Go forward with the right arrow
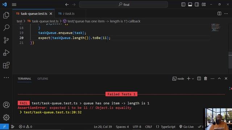 point(74,5)
